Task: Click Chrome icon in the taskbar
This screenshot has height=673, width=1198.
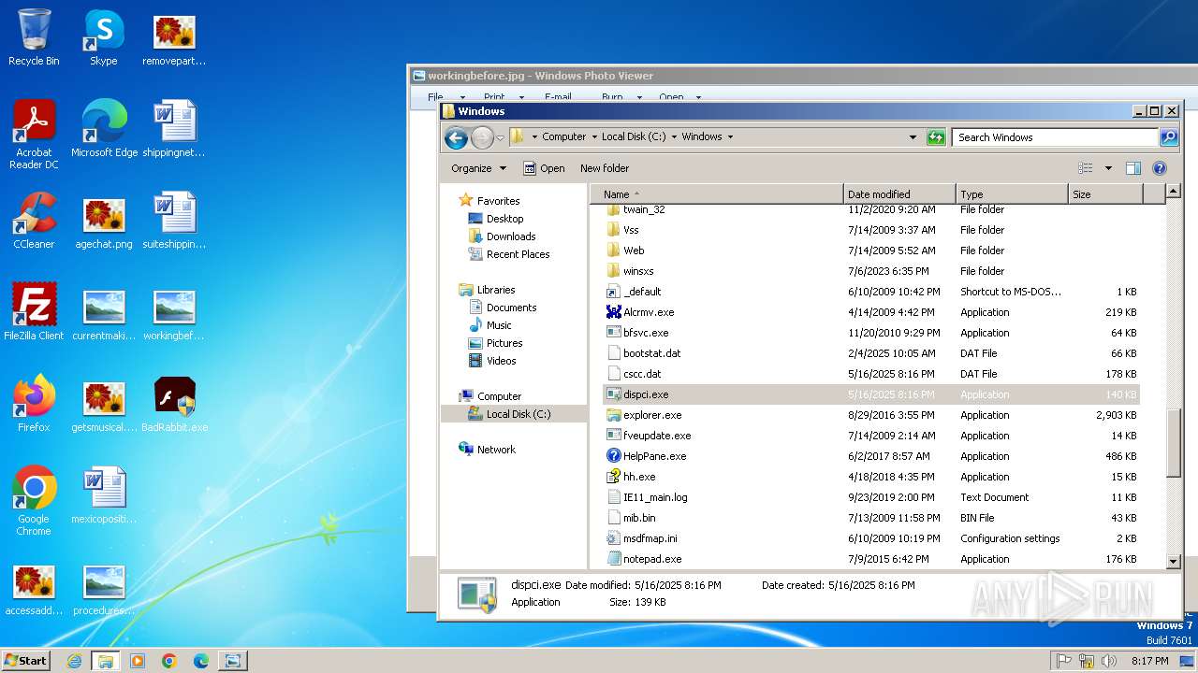Action: point(169,661)
